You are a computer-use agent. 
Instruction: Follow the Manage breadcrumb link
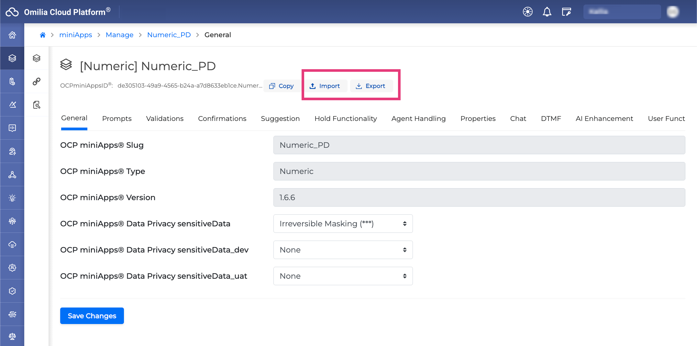pos(119,35)
